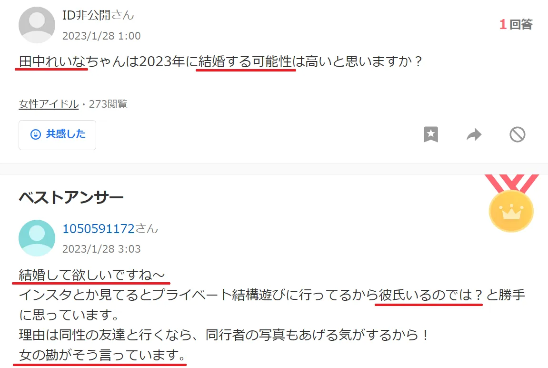Click the 1回答 answer count
The image size is (548, 368).
[516, 24]
